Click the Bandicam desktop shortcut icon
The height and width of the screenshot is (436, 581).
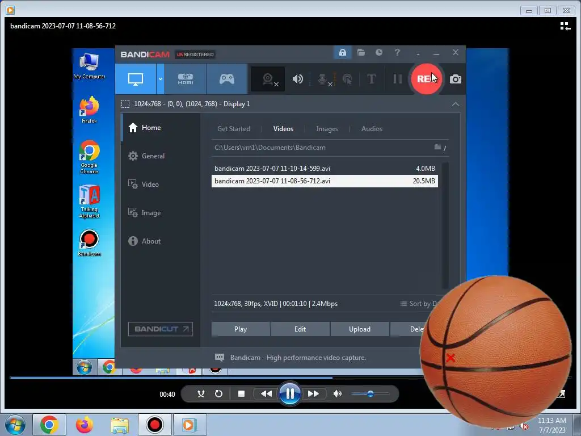pyautogui.click(x=89, y=243)
